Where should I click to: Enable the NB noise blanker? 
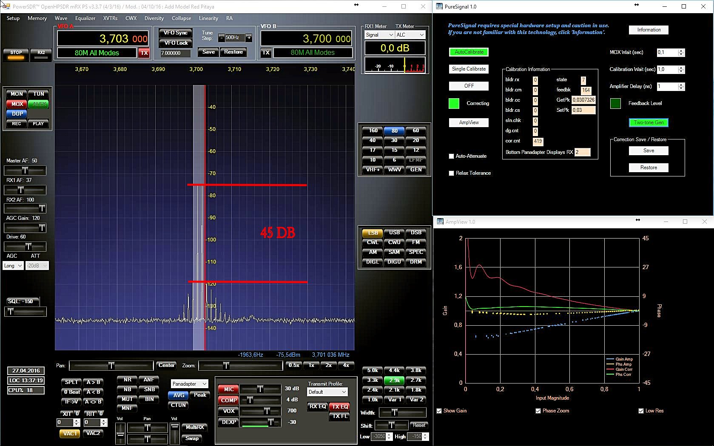coord(127,389)
